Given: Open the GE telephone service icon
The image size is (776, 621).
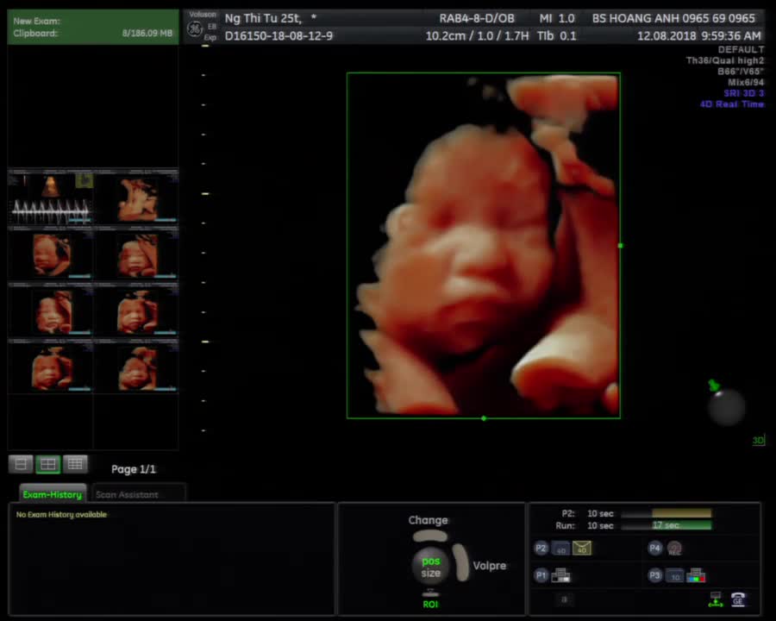Looking at the screenshot, I should pos(738,599).
